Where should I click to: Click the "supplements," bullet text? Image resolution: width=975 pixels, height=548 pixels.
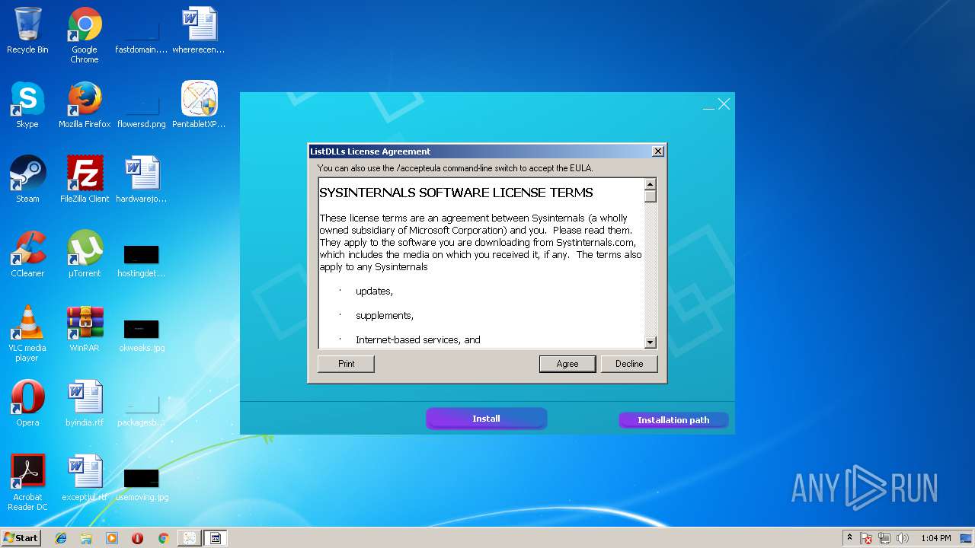point(385,316)
